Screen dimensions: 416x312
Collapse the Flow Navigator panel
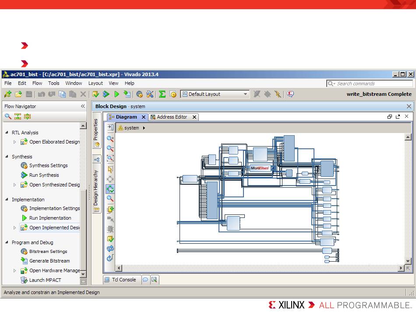[x=83, y=106]
